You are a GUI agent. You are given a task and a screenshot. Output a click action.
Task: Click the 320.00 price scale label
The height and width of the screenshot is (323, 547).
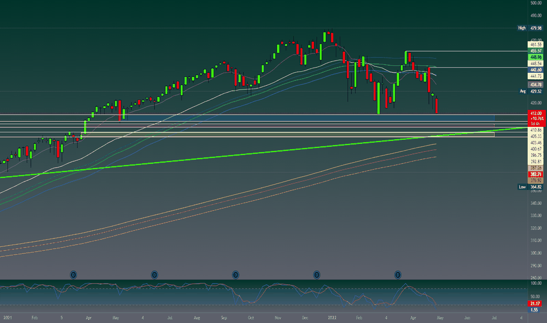536,228
